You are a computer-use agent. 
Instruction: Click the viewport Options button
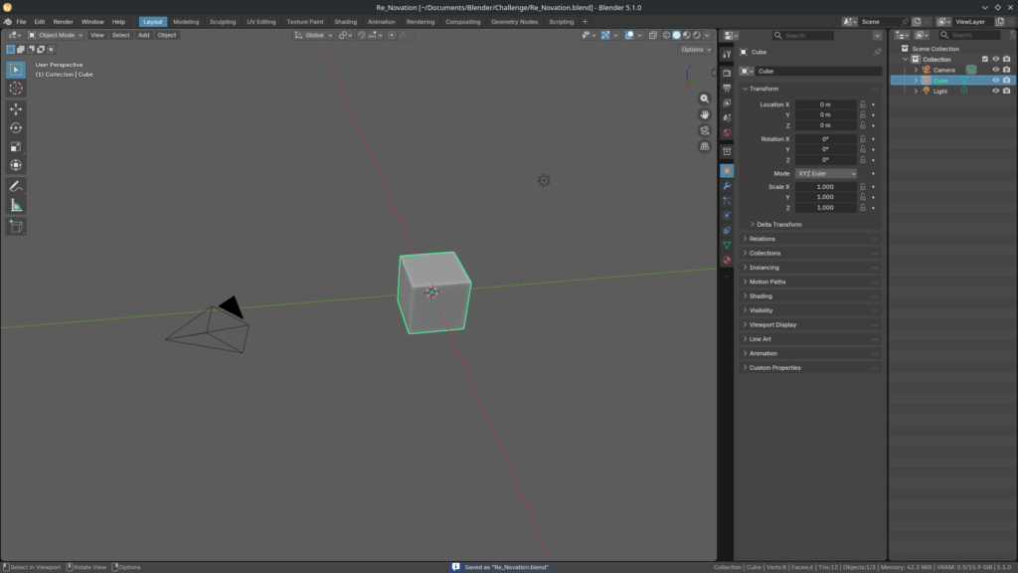click(695, 50)
